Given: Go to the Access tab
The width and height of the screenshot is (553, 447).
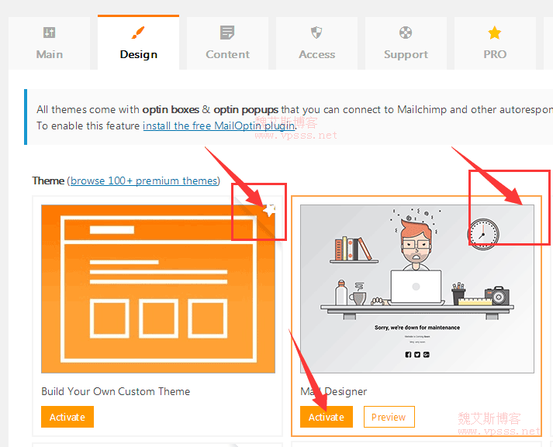Looking at the screenshot, I should tap(316, 54).
